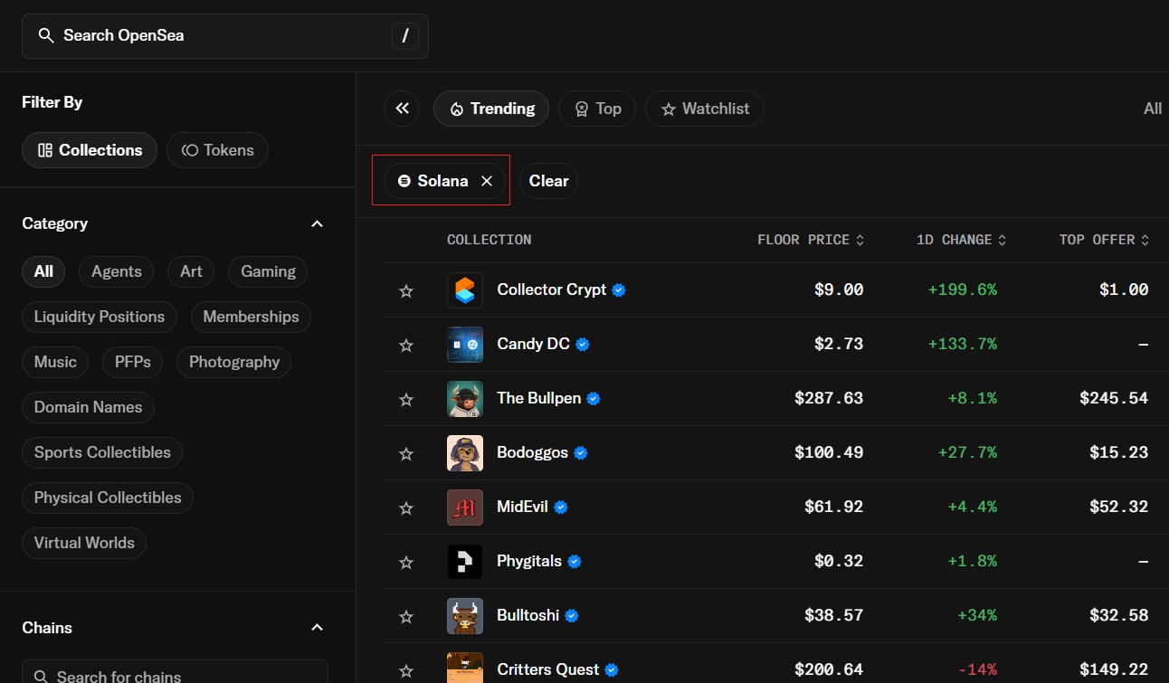This screenshot has width=1169, height=683.
Task: Click the search magnifier icon
Action: pos(46,36)
